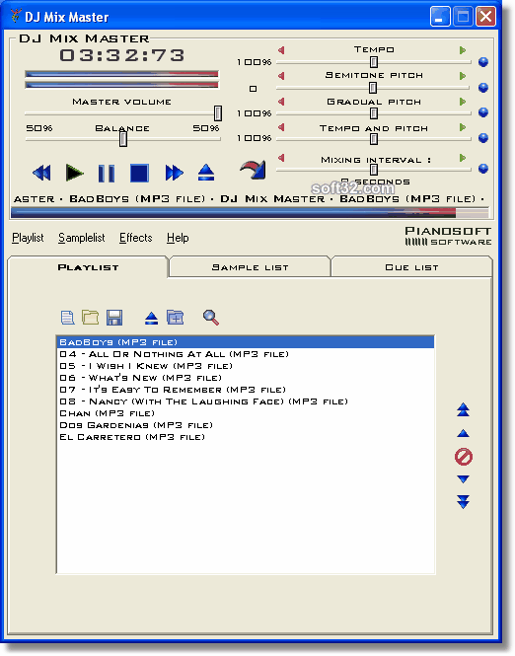Reset Tempo with its blue ball button
Screen dimensions: 515x656
point(483,62)
